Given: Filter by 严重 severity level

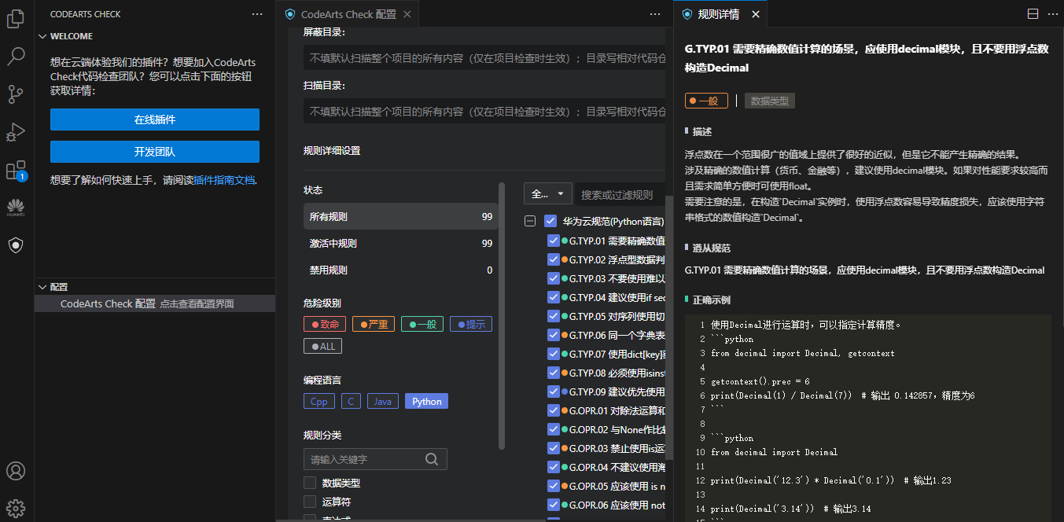Looking at the screenshot, I should tap(374, 324).
